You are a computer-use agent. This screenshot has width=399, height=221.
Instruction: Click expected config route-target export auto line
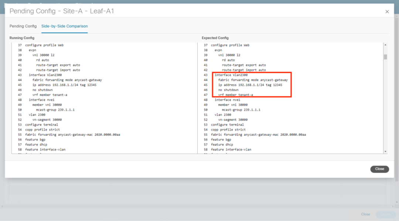click(x=244, y=65)
